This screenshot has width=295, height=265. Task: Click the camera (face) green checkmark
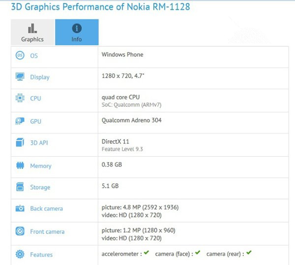(198, 253)
